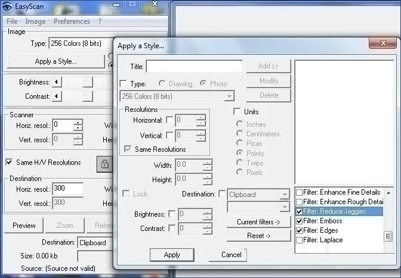Enable the Vertical resolution checkbox
This screenshot has width=401, height=278.
click(169, 135)
